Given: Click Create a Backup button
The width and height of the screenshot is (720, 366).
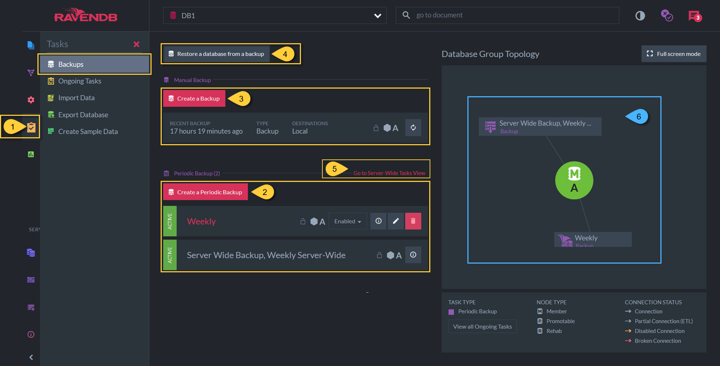Looking at the screenshot, I should coord(194,98).
